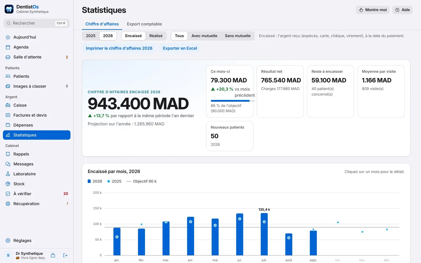Screen dimensions: 421x263
Task: Click the Moyenne par visite card
Action: coord(381,92)
